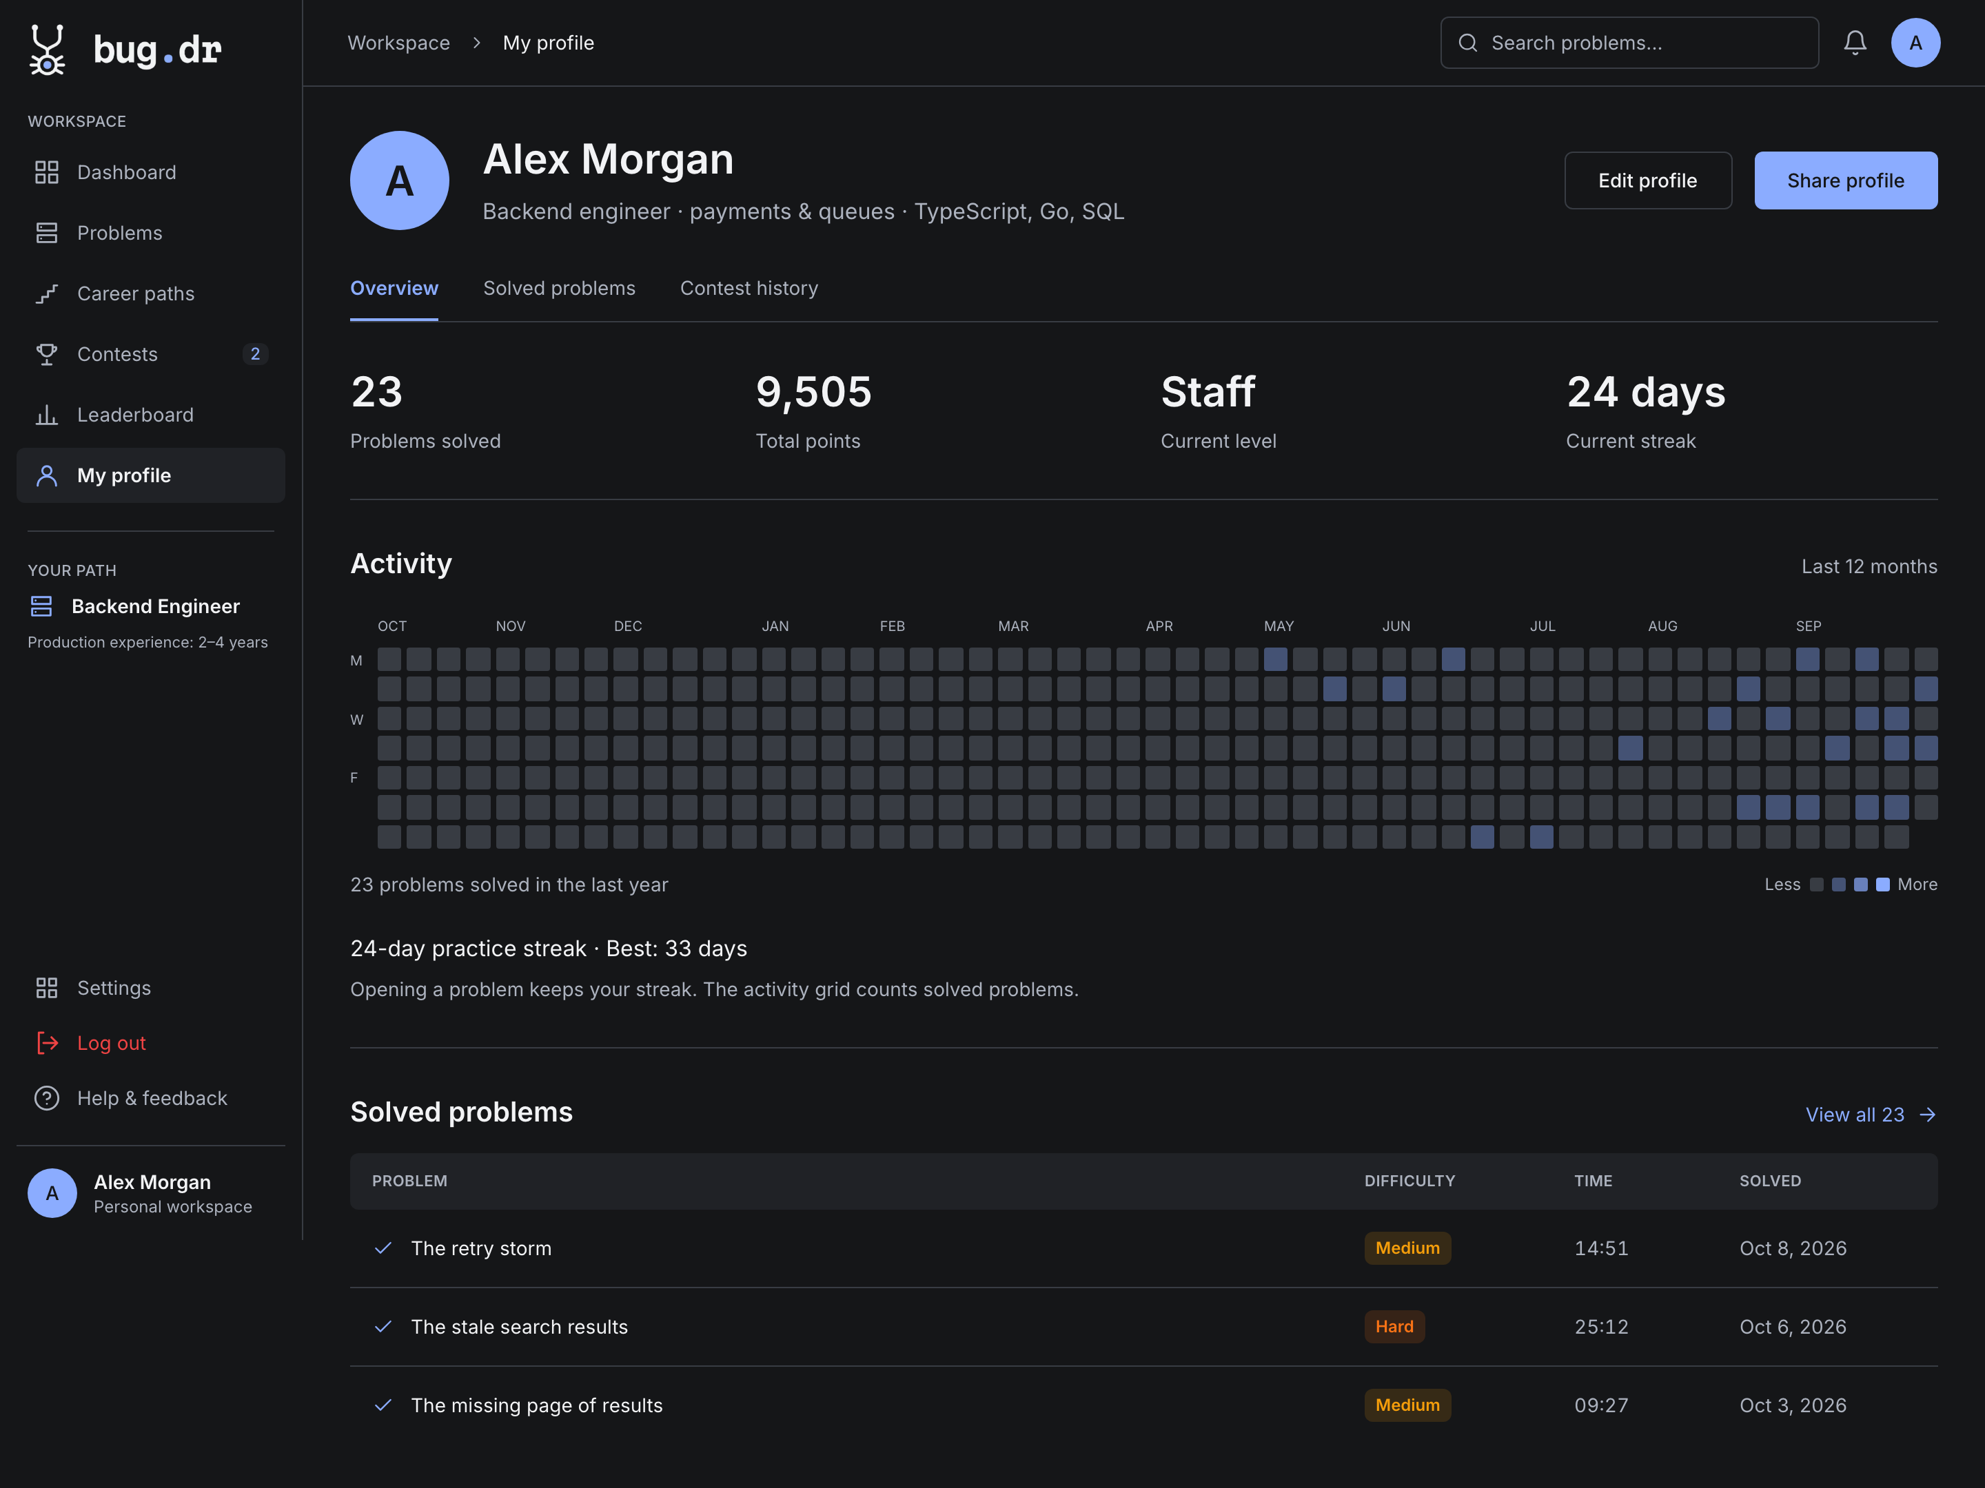This screenshot has height=1488, width=1985.
Task: Click the solved date Oct 8, 2026
Action: click(x=1793, y=1248)
